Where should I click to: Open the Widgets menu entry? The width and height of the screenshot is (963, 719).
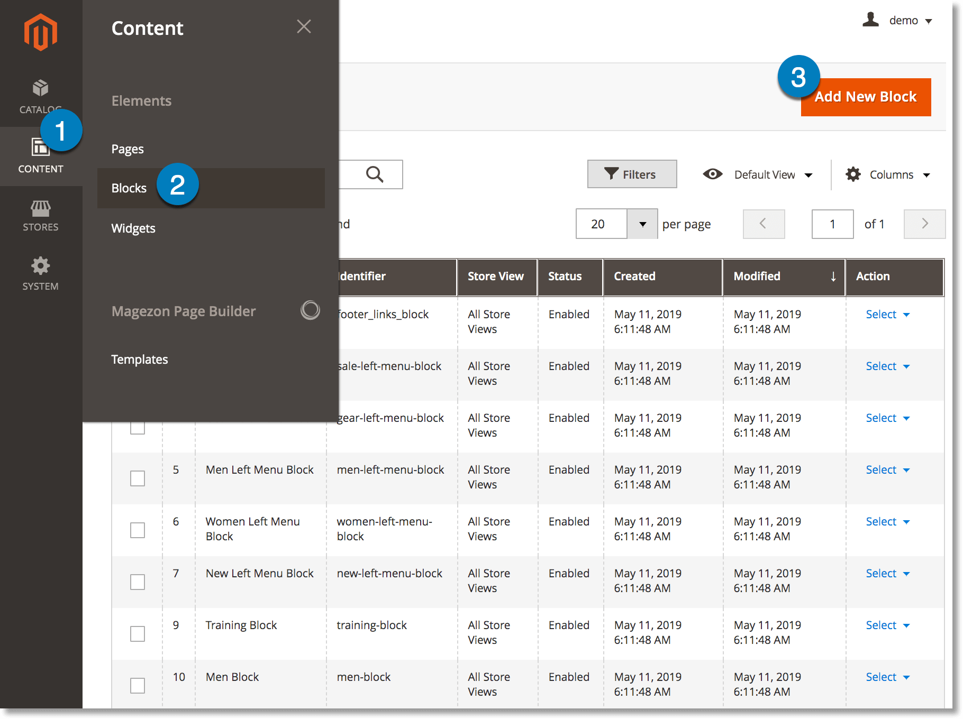[x=133, y=228]
